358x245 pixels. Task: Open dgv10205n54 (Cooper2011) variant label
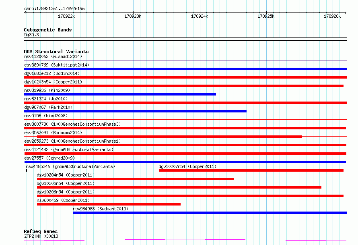click(66, 183)
